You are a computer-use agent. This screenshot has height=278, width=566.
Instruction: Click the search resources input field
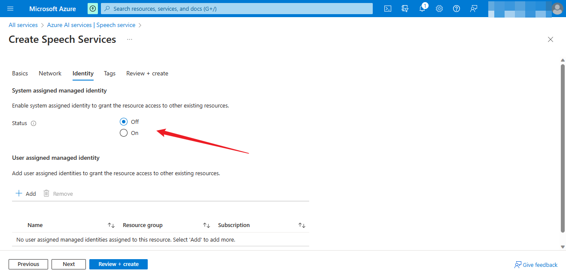(x=237, y=9)
